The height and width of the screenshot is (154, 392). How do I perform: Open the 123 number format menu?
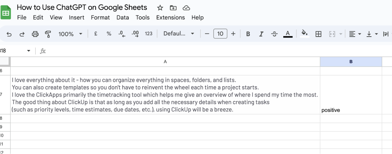pyautogui.click(x=149, y=34)
